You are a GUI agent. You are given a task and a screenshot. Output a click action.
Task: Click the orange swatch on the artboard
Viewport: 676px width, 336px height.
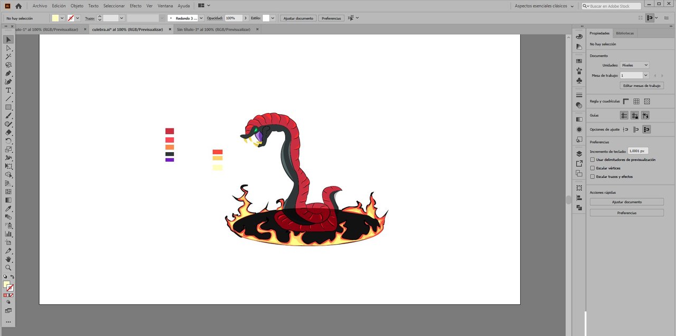pyautogui.click(x=170, y=147)
